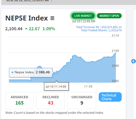
Task: Click the blue dot in Nepse Index tooltip
Action: 12,72
